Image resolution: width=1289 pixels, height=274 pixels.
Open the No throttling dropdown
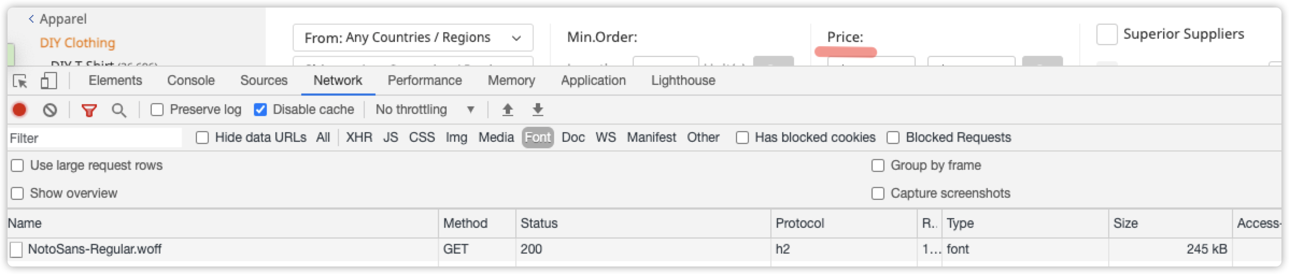(x=425, y=110)
